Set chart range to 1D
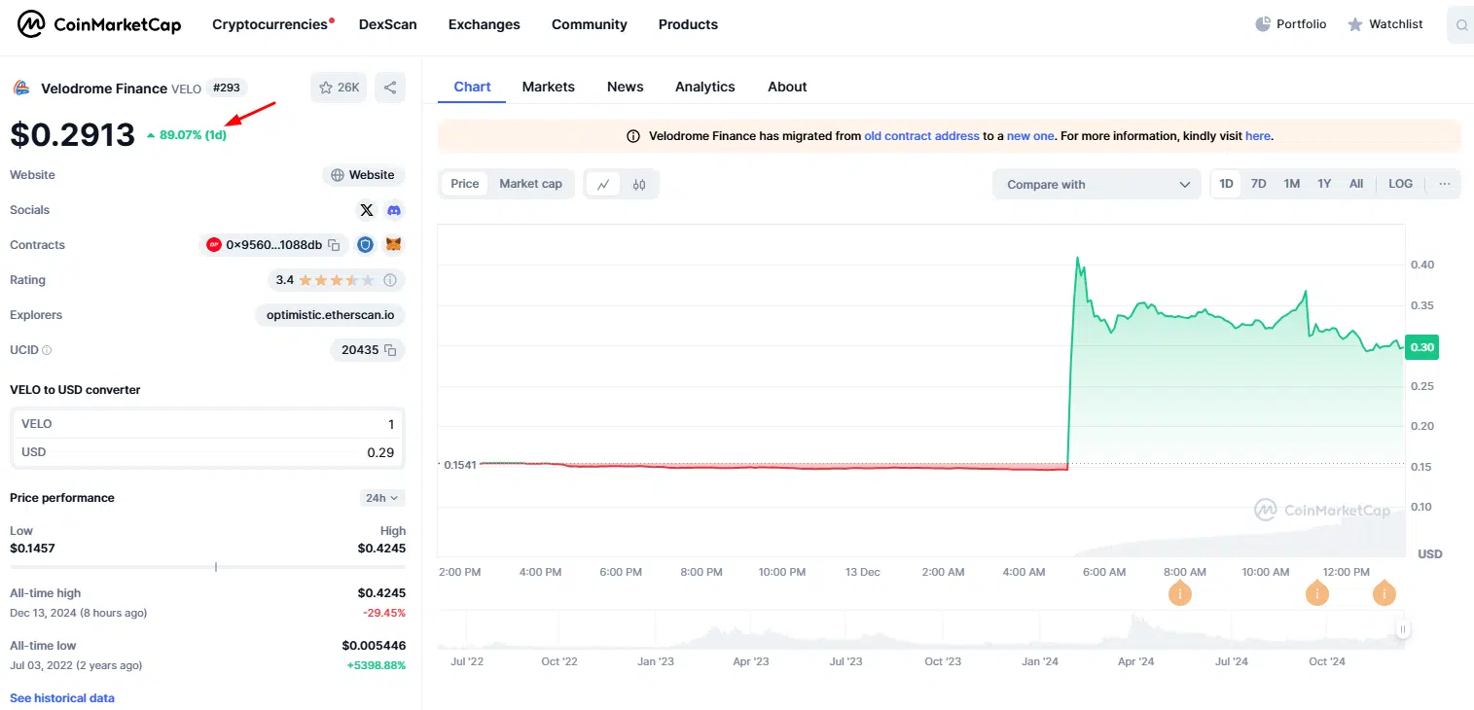This screenshot has height=710, width=1474. tap(1227, 184)
